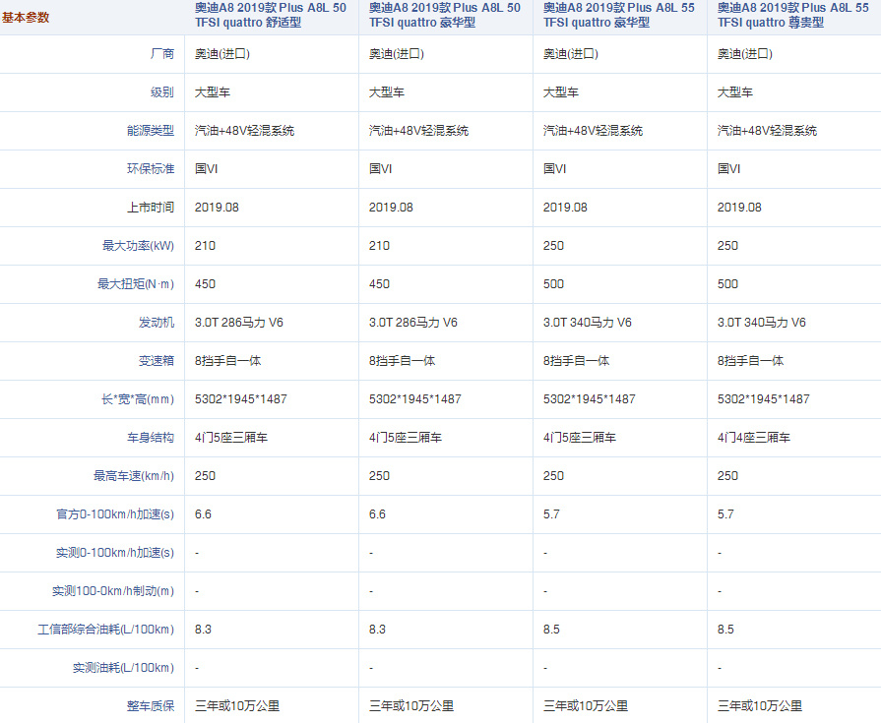Click 奥迪(进口) manufacturer in 舒适型 column
881x723 pixels.
click(x=222, y=54)
